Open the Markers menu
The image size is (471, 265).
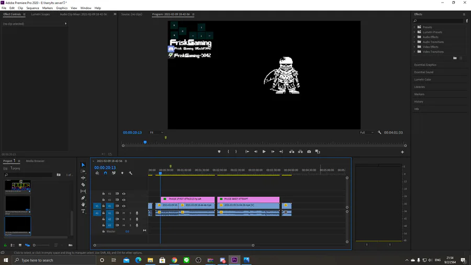pyautogui.click(x=48, y=8)
